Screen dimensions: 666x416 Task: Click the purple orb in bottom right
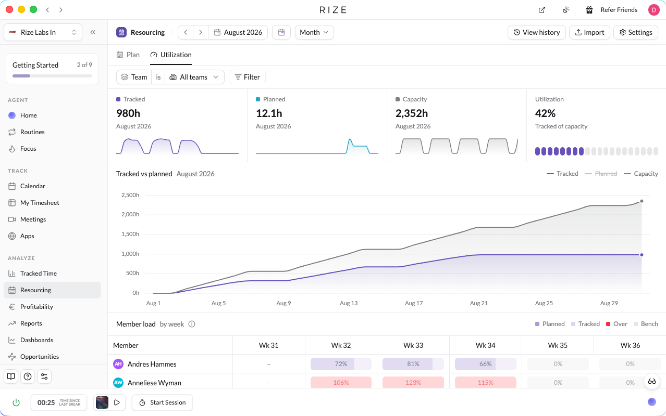pos(652,402)
